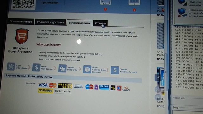The height and width of the screenshot is (114, 203).
Task: Select device icon marked with 1
Action: tap(105, 3)
